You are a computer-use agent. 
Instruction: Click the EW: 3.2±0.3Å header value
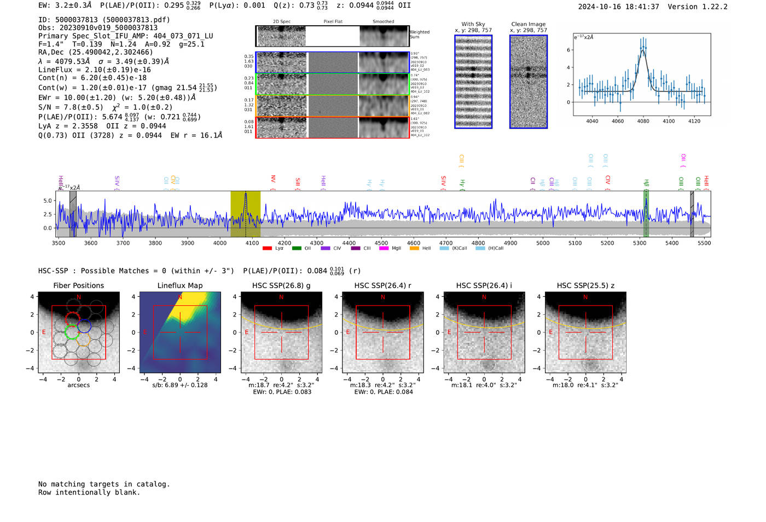[65, 5]
